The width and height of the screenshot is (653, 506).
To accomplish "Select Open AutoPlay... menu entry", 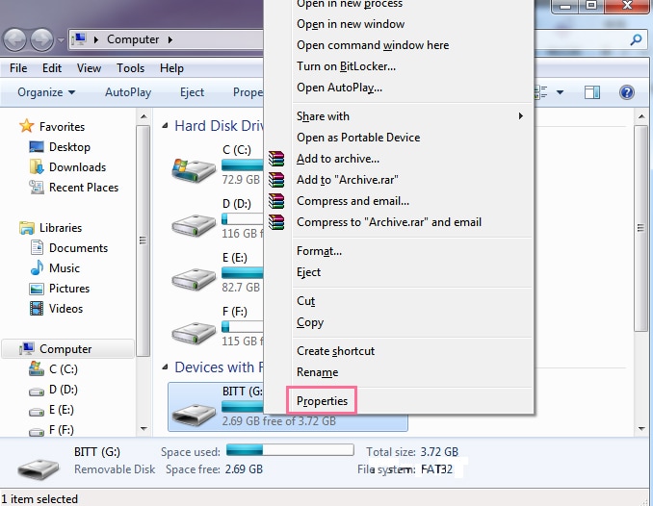I will click(339, 88).
